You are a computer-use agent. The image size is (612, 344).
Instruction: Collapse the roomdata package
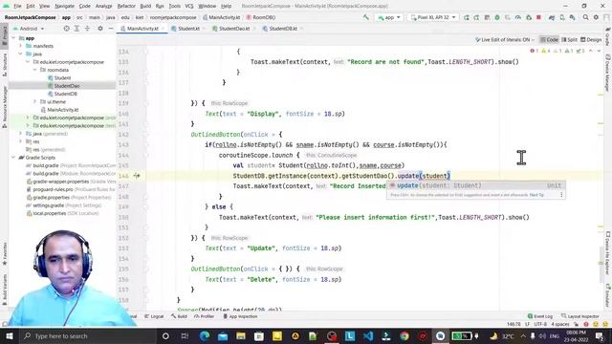tap(34, 70)
